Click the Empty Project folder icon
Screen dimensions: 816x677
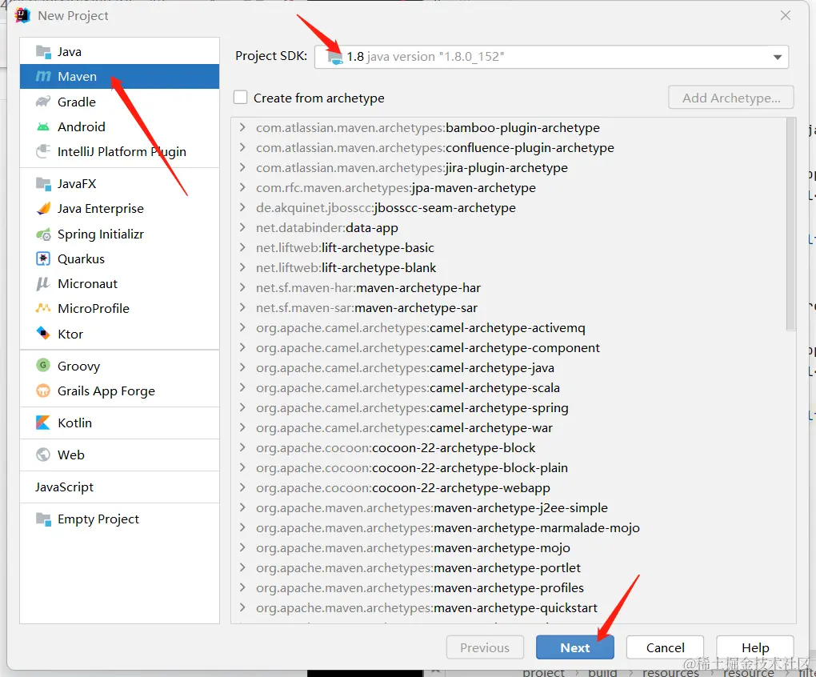(43, 519)
